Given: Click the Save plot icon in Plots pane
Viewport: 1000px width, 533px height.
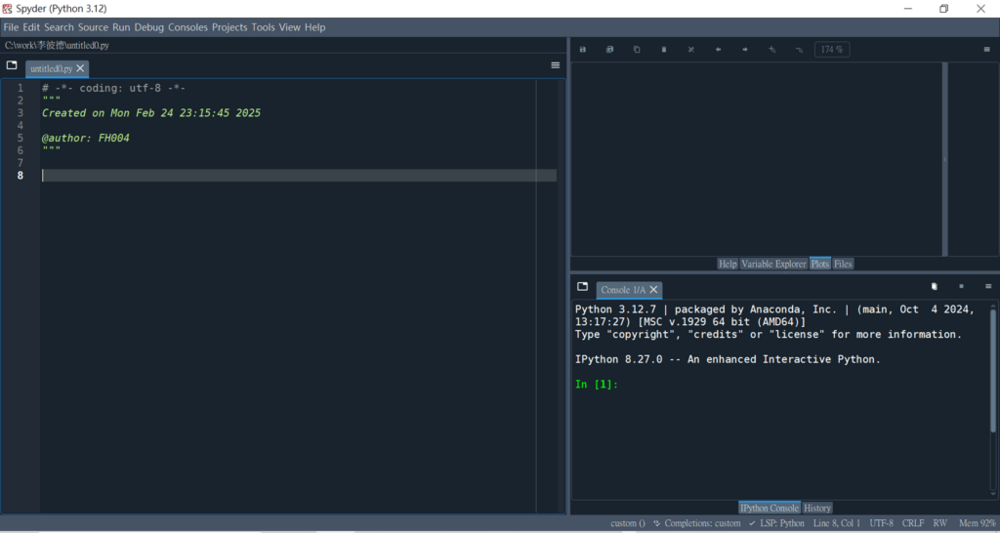Looking at the screenshot, I should 583,49.
